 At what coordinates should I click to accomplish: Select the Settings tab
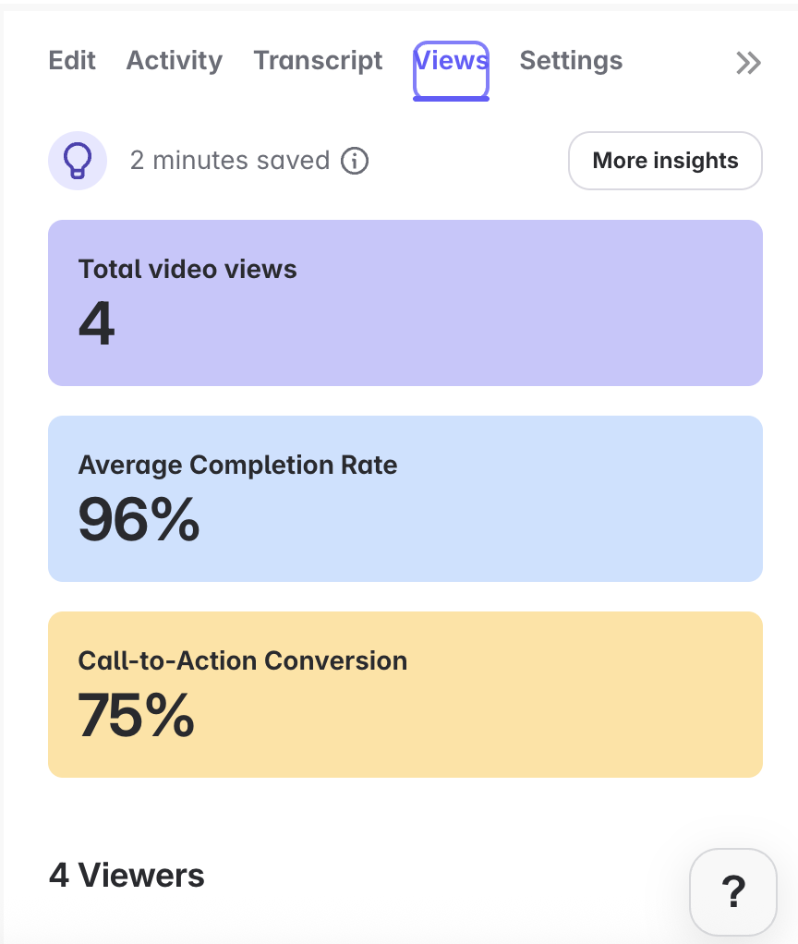(x=570, y=61)
